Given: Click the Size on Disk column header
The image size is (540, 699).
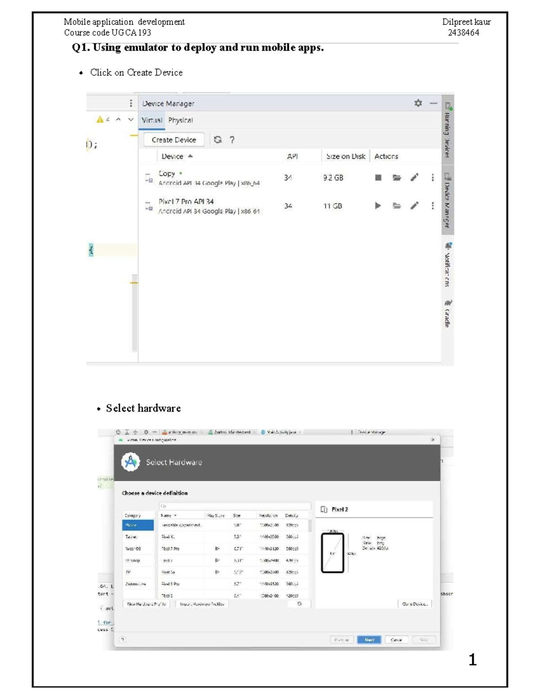Looking at the screenshot, I should 346,156.
